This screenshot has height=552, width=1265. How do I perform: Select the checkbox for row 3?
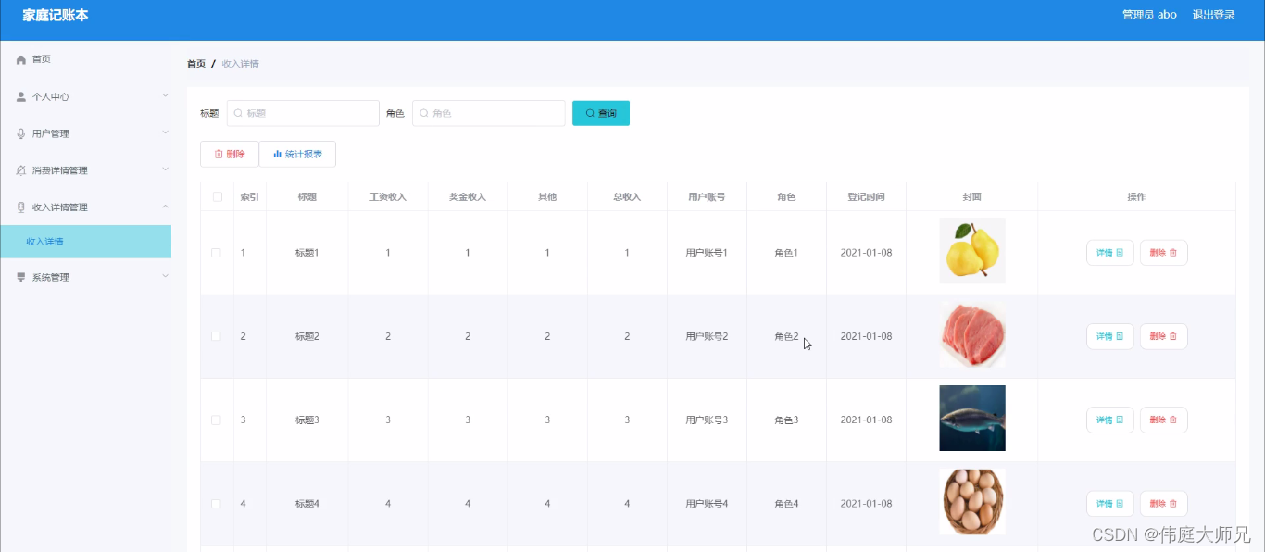217,420
